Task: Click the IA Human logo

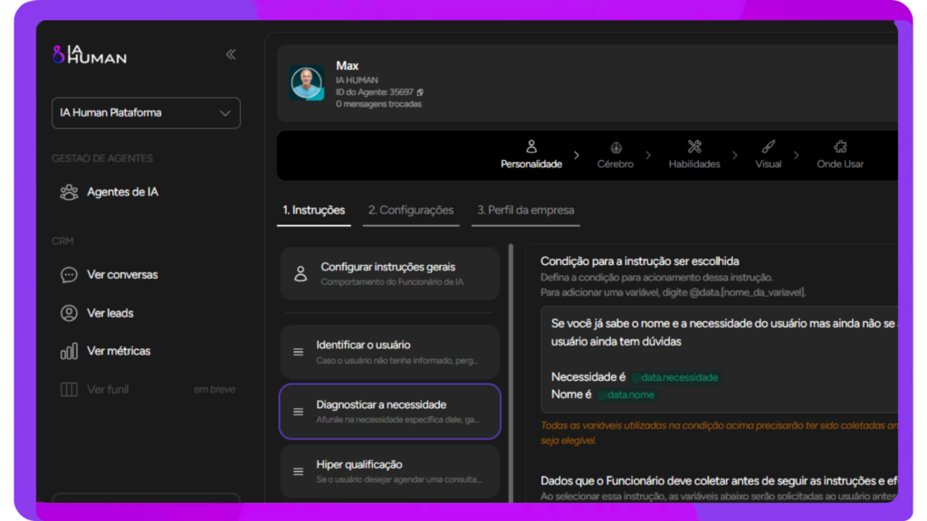Action: coord(90,55)
